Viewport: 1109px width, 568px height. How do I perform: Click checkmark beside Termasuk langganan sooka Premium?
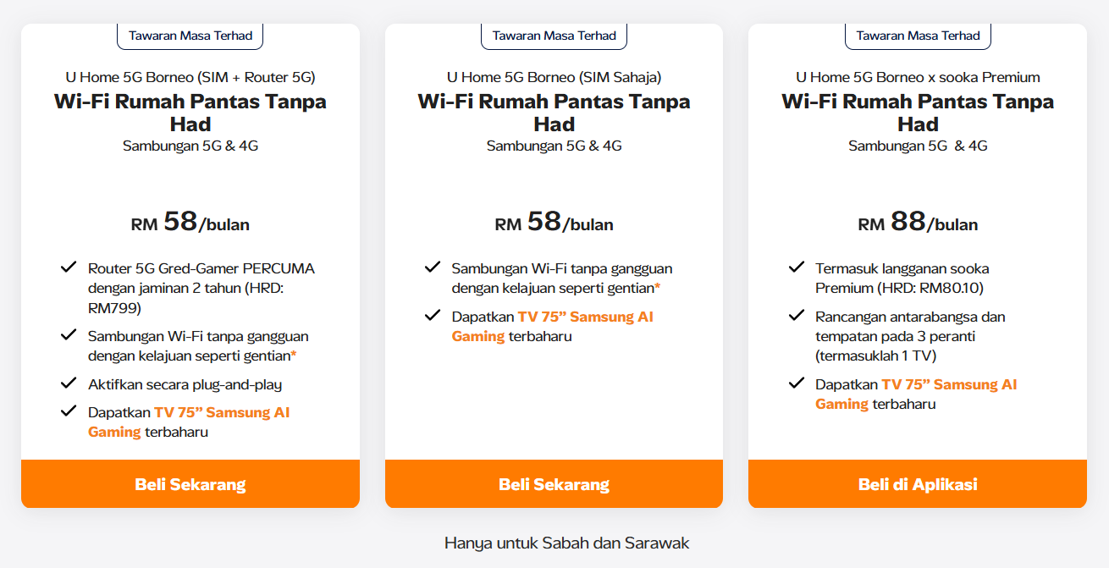tap(796, 268)
